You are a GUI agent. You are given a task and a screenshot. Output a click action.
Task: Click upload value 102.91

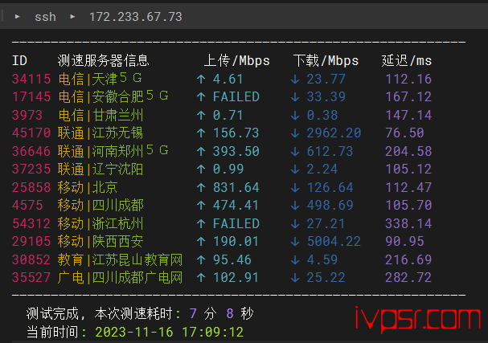[236, 277]
